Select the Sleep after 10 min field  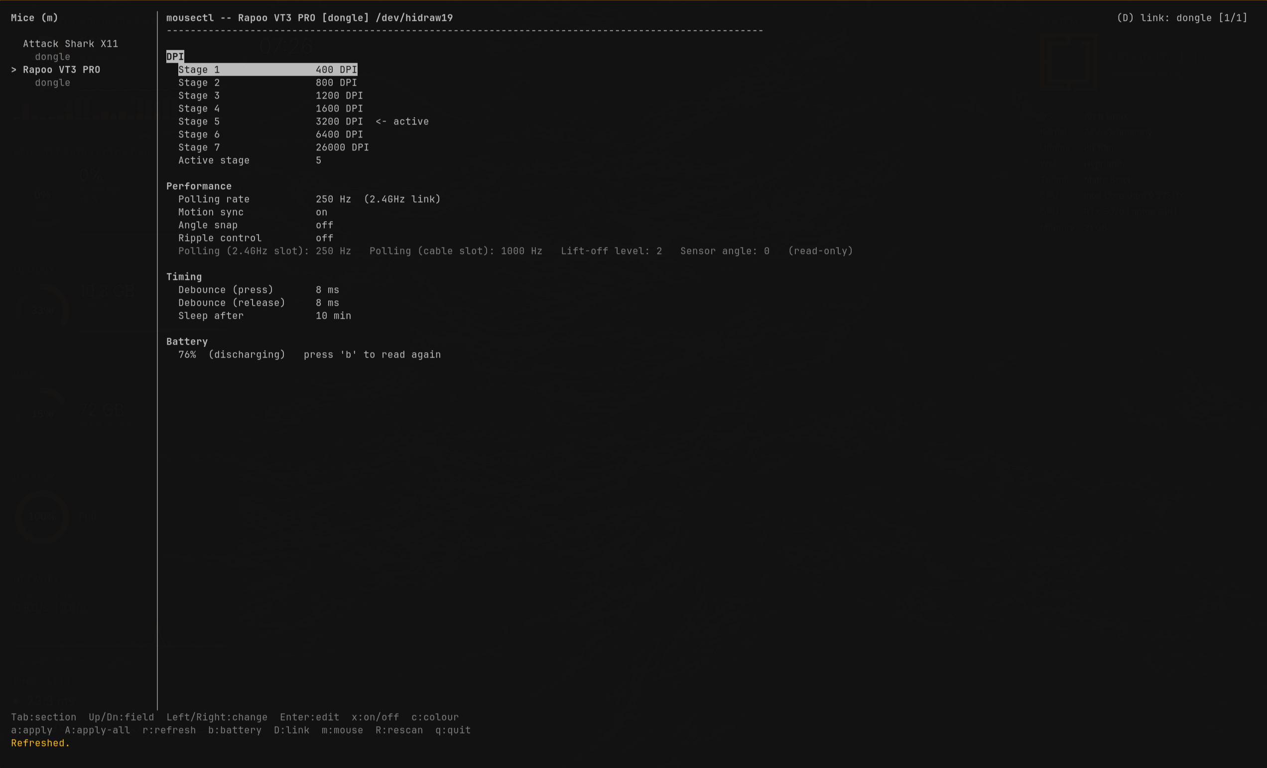click(265, 316)
